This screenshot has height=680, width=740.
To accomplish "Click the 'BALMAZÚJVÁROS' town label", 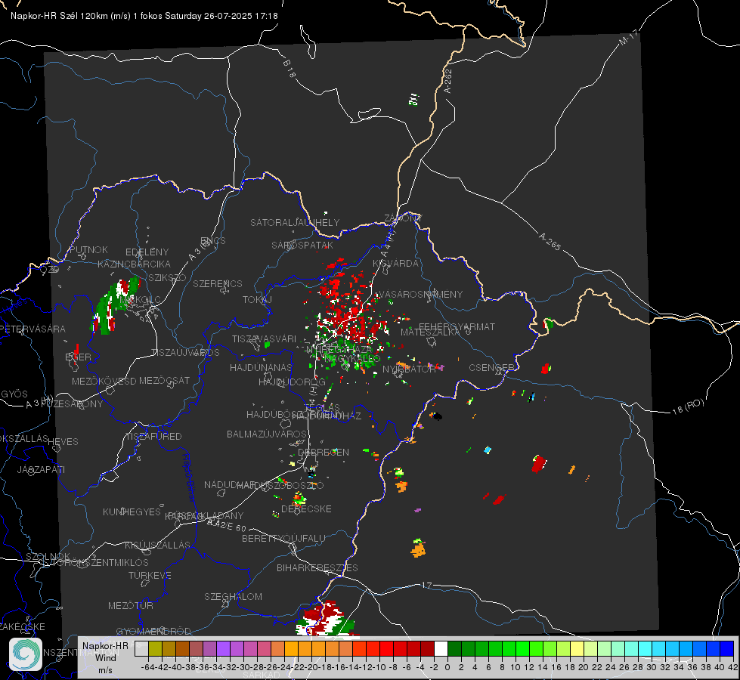I will pos(266,434).
